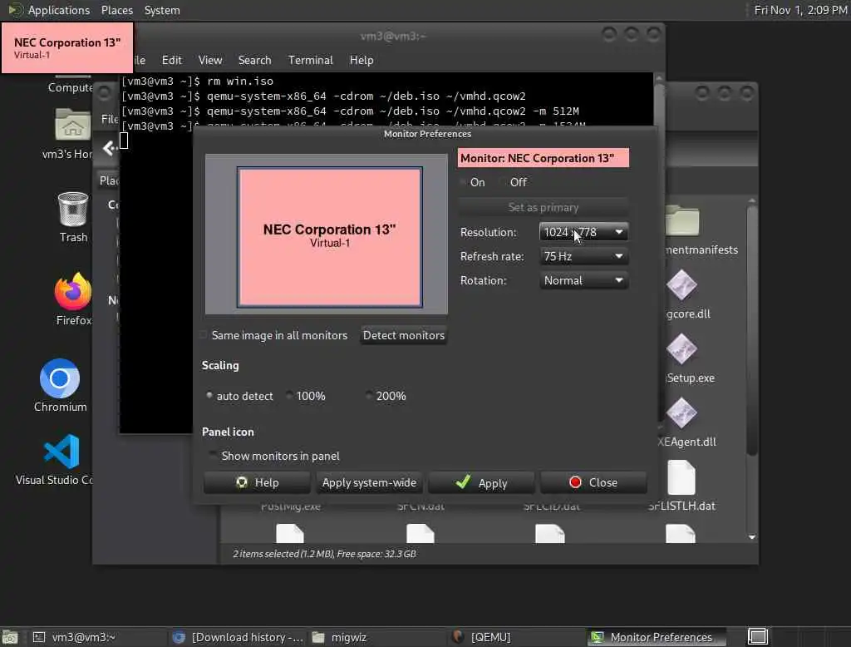Open the Firefox desktop icon
Viewport: 851px width, 647px height.
point(73,292)
